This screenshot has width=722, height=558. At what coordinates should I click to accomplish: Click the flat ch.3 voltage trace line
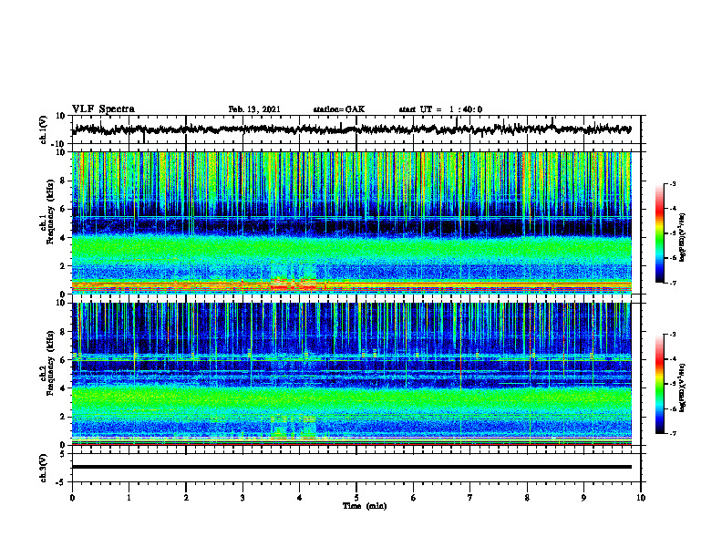(351, 467)
